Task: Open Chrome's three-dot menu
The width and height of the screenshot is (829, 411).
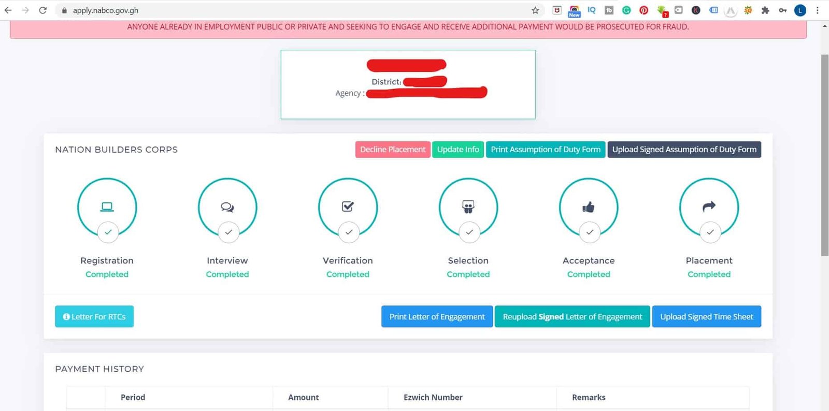Action: click(818, 10)
